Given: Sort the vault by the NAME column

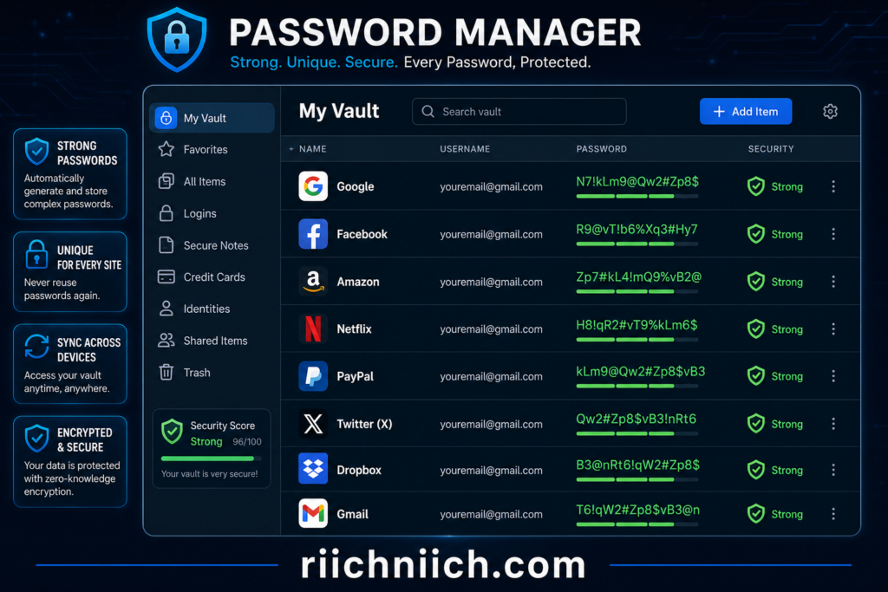Looking at the screenshot, I should click(x=312, y=149).
